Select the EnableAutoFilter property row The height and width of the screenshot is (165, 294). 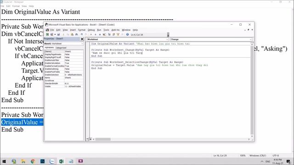pos(64,60)
